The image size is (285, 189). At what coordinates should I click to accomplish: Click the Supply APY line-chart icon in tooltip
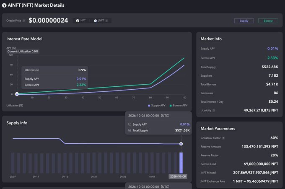tap(130, 124)
